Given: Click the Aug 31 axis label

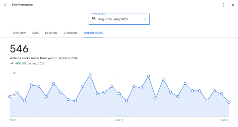Looking at the screenshot, I should [x=225, y=120].
